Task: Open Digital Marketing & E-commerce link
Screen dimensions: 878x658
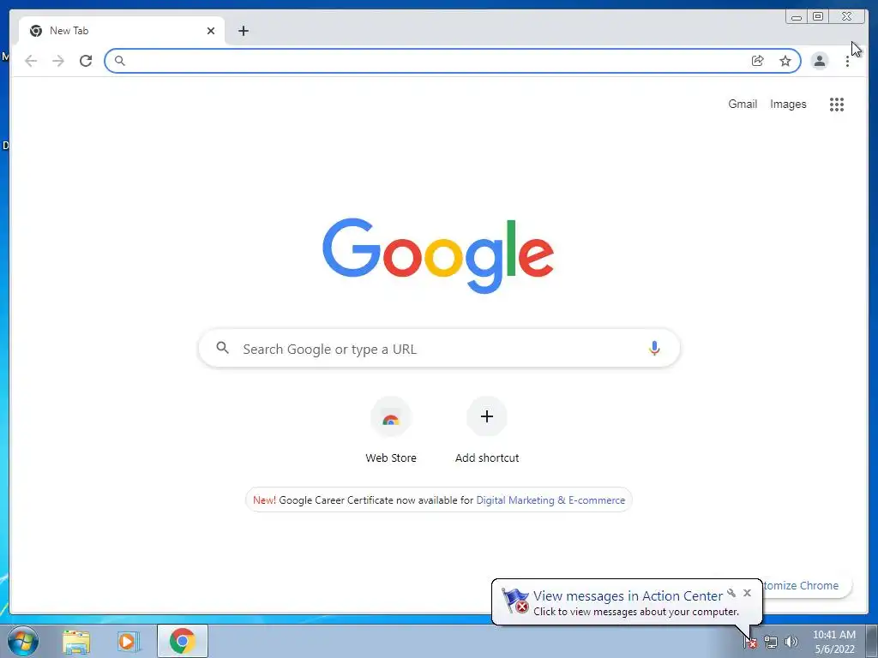Action: tap(550, 500)
